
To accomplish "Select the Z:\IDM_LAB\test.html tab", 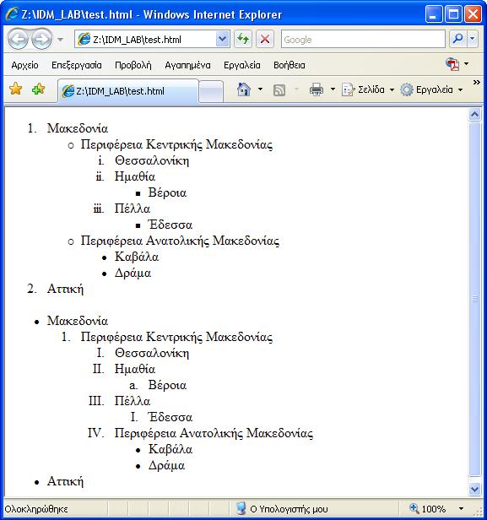I will (128, 91).
